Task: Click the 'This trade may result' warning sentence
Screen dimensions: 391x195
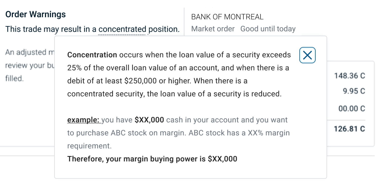Action: pyautogui.click(x=93, y=29)
